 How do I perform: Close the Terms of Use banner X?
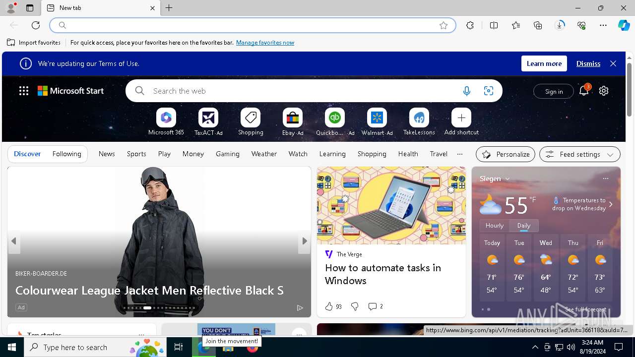click(613, 63)
